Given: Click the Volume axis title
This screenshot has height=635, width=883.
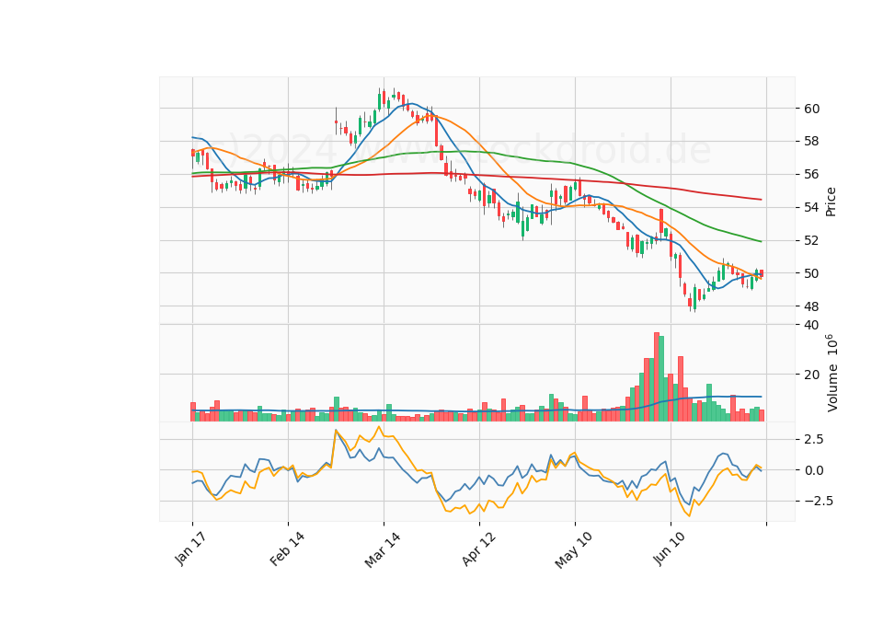Looking at the screenshot, I should click(831, 373).
